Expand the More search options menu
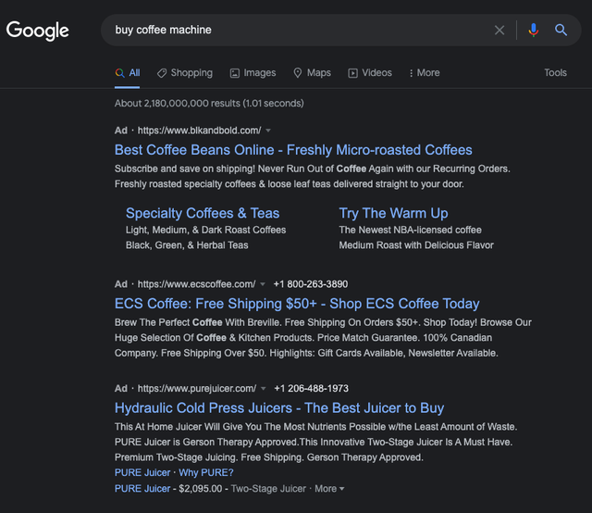 pyautogui.click(x=425, y=72)
